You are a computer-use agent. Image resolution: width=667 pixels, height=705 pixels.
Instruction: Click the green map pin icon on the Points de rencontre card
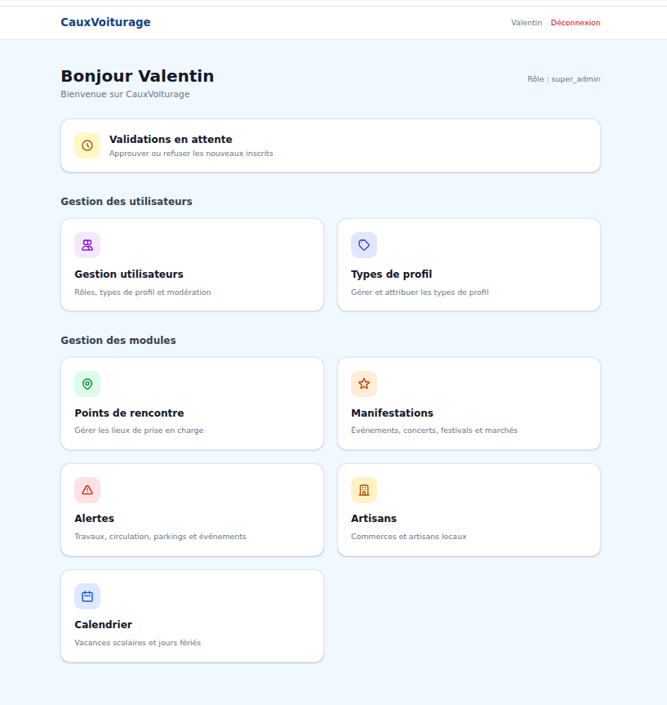click(87, 384)
